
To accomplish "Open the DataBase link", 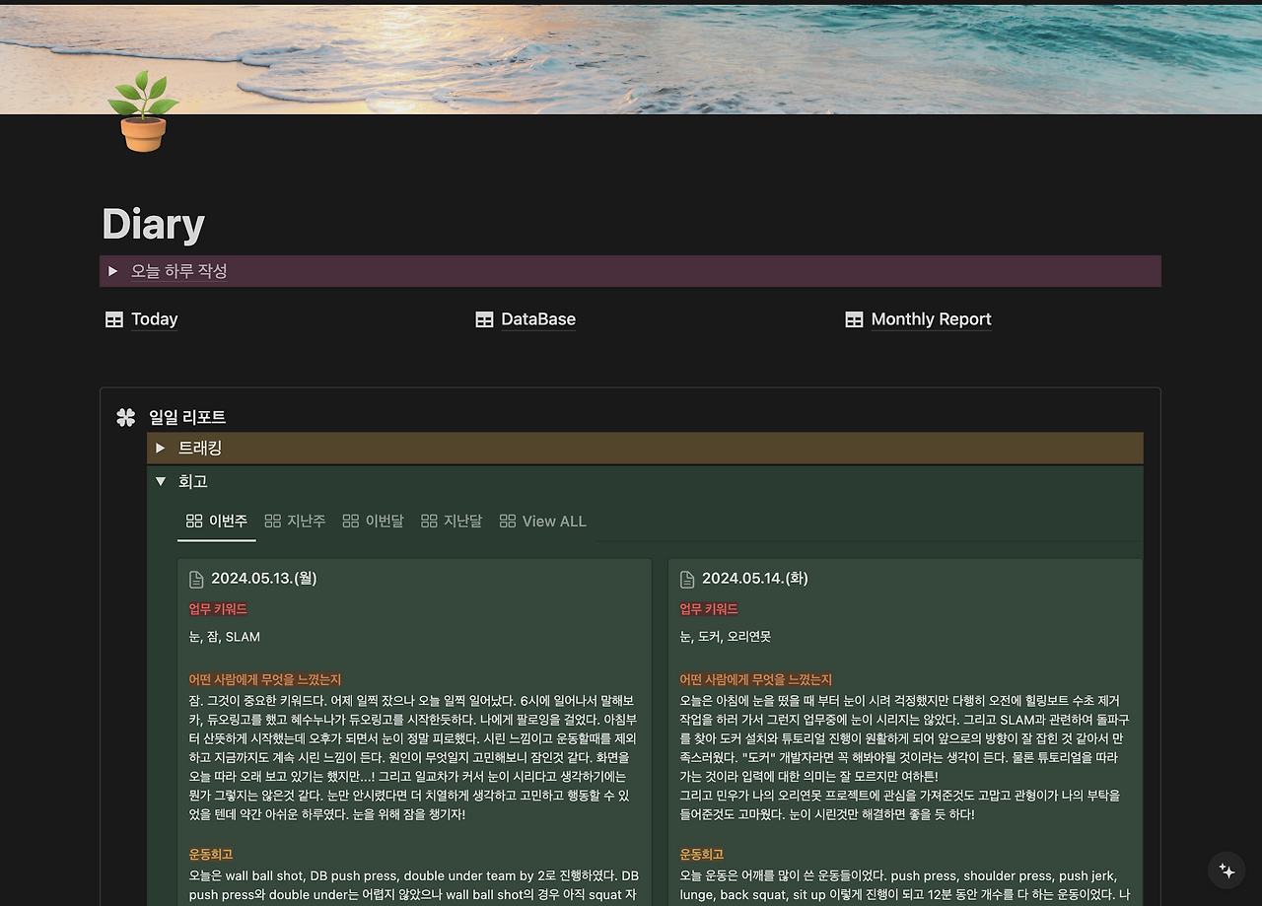I will 537,318.
